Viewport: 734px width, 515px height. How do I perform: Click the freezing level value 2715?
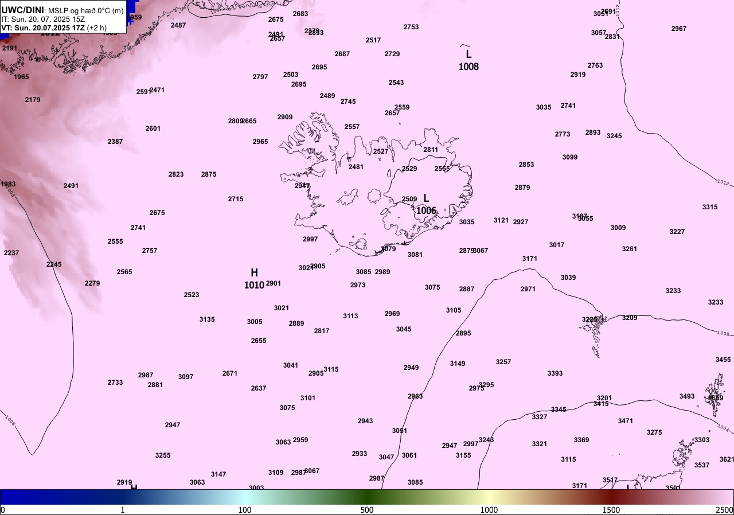[236, 199]
